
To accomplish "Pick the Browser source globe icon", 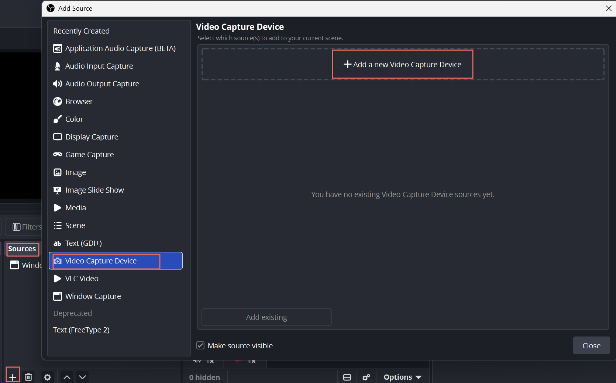I will 58,101.
